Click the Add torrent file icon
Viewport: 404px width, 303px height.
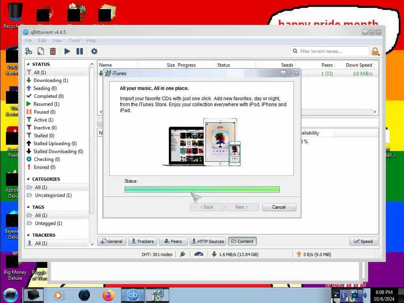coord(41,51)
